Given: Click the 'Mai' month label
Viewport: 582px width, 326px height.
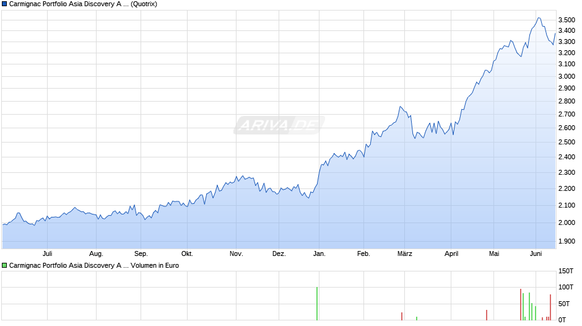Looking at the screenshot, I should pos(494,253).
